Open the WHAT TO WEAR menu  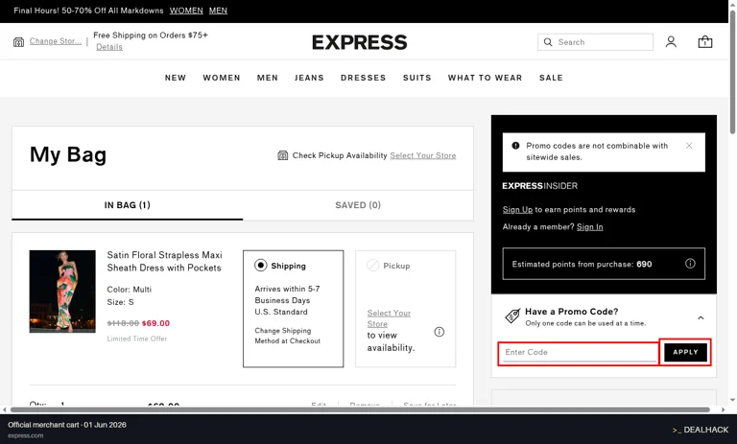485,78
